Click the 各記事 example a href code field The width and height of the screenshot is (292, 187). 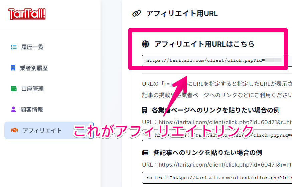(x=217, y=178)
